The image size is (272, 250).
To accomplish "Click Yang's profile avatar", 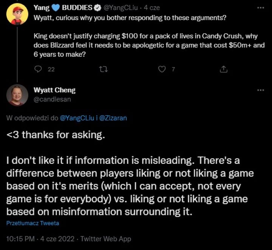I will pos(17,14).
